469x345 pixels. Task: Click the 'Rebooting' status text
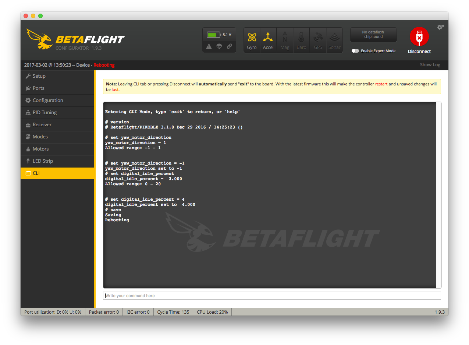coord(104,65)
